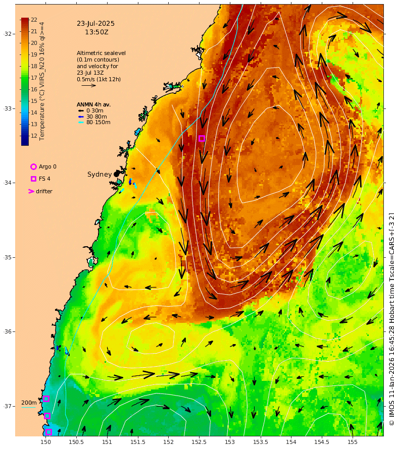Screen dimensions: 394x449
Task: Click the 153 longitude axis label
Action: coord(230,442)
